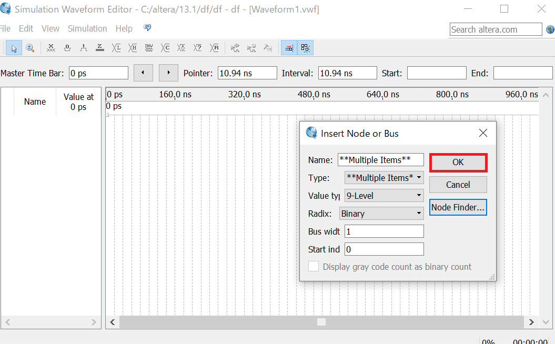Screen dimensions: 555x344
Task: Move master time bar to previous transition
Action: [x=143, y=73]
